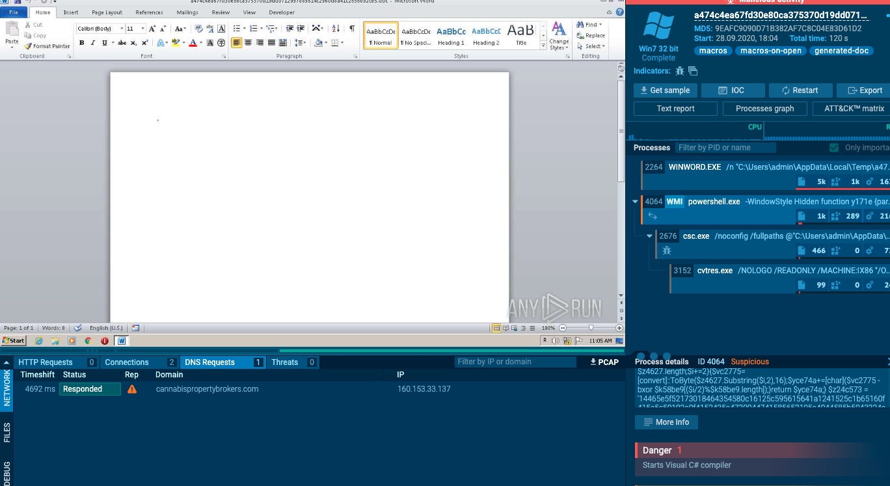The image size is (890, 486).
Task: Click the Shrink Font icon
Action: [163, 29]
